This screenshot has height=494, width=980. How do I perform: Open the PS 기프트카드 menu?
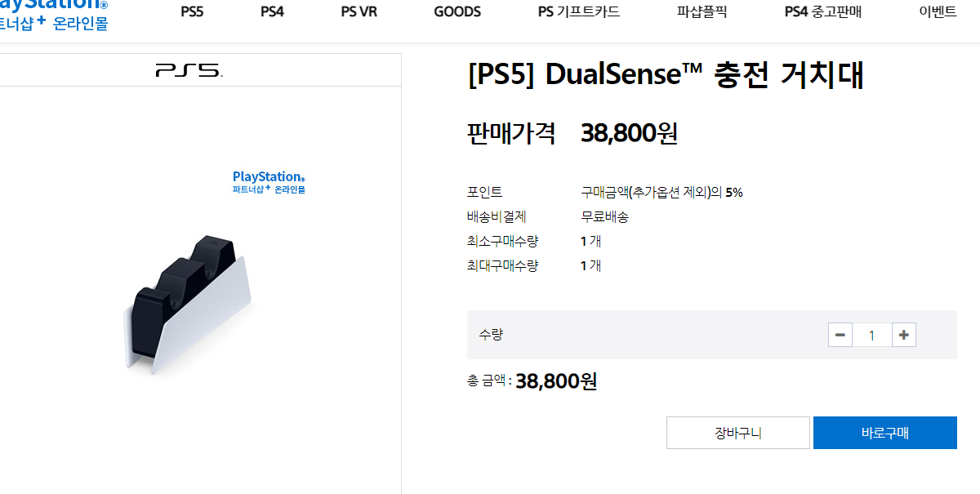[579, 12]
